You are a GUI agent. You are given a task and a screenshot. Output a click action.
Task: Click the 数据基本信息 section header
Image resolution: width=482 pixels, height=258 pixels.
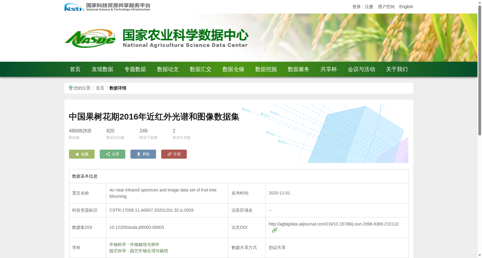(x=85, y=176)
